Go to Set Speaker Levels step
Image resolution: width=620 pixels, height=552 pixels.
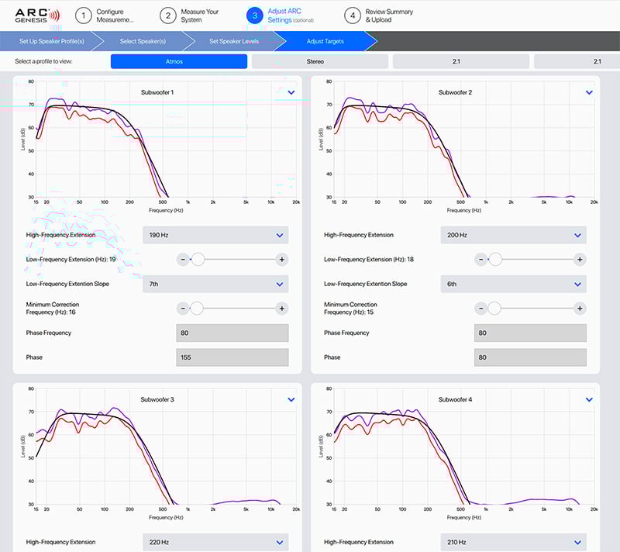pos(232,41)
